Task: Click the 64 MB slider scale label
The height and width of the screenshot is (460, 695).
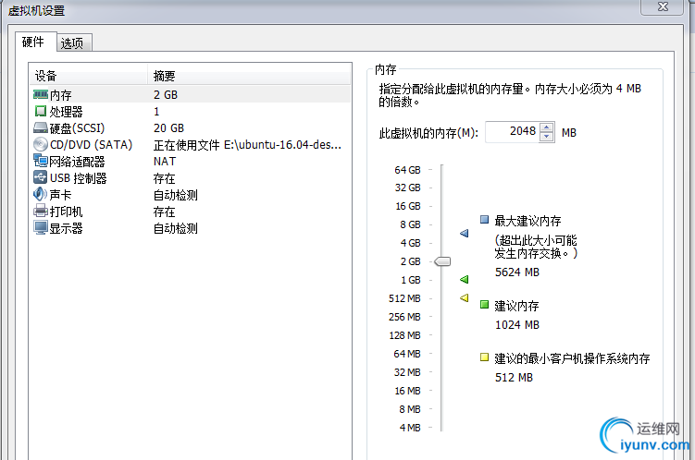Action: (407, 354)
